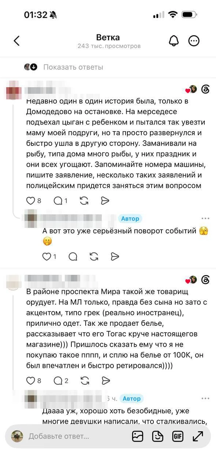Share the Домодедово comment via send icon
The width and height of the screenshot is (216, 469).
click(x=105, y=200)
